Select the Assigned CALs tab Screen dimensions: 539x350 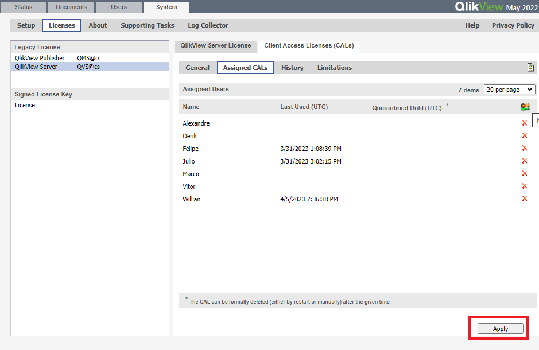click(246, 68)
